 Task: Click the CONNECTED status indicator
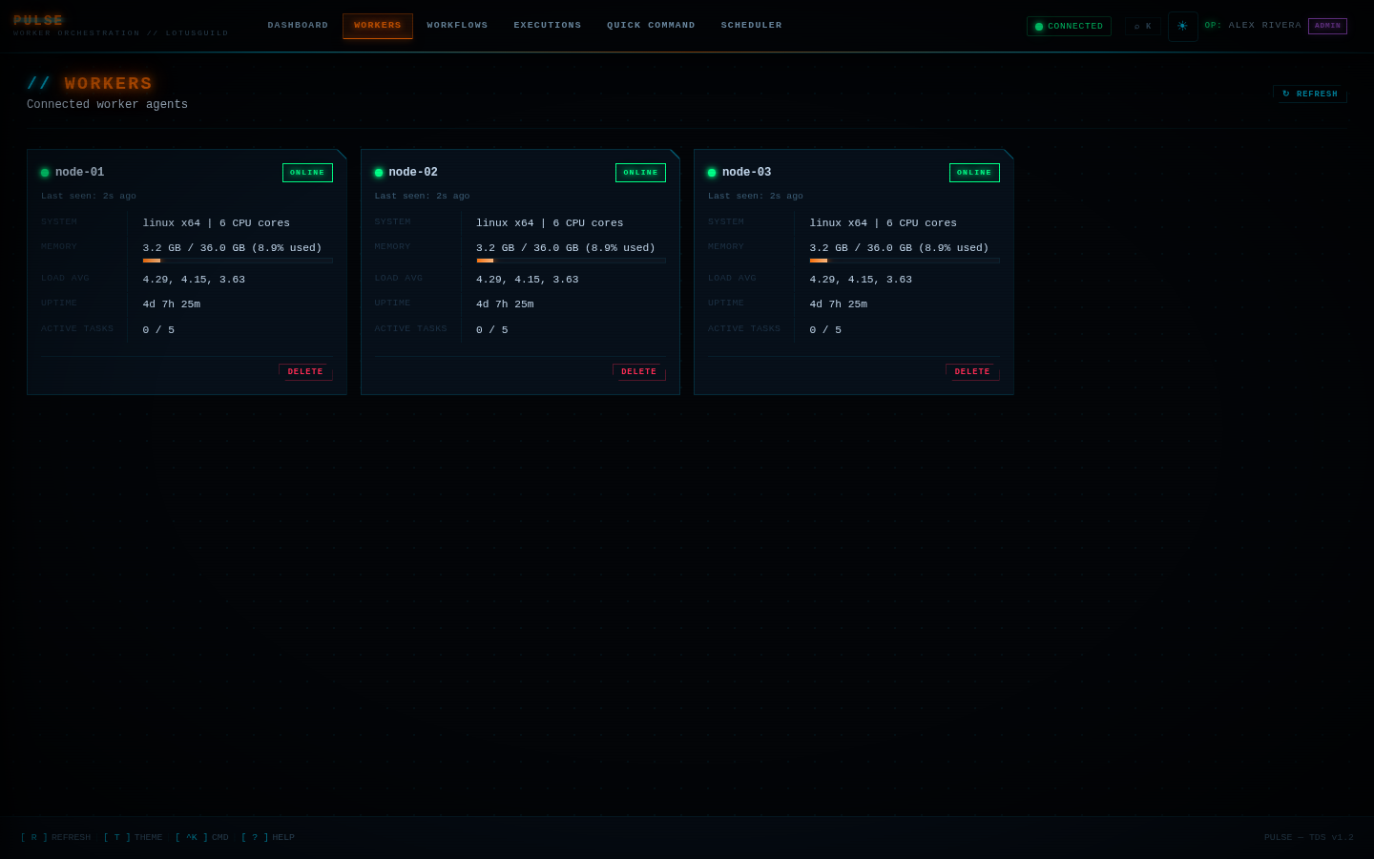1069,27
